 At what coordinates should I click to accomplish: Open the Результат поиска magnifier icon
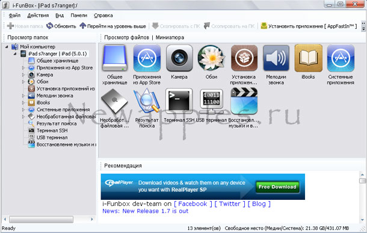(147, 101)
